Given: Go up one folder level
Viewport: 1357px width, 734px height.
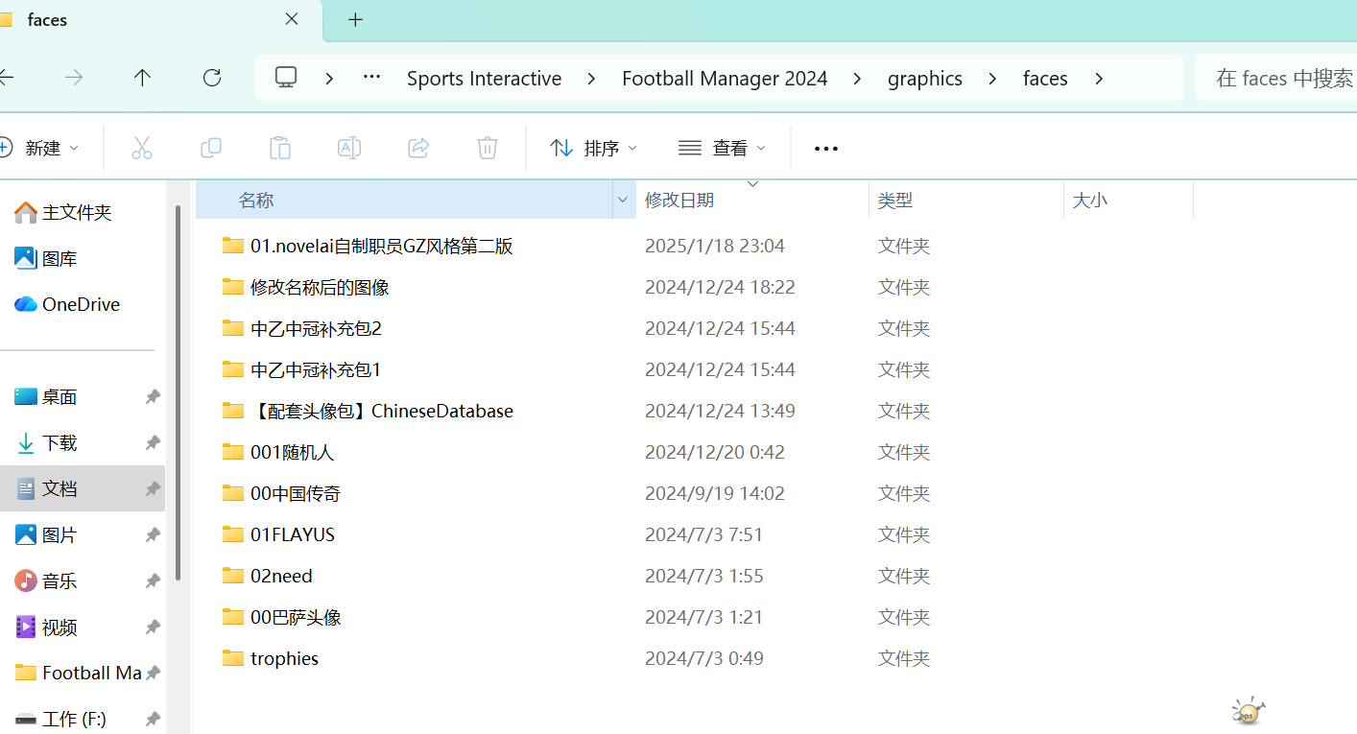Looking at the screenshot, I should 142,78.
